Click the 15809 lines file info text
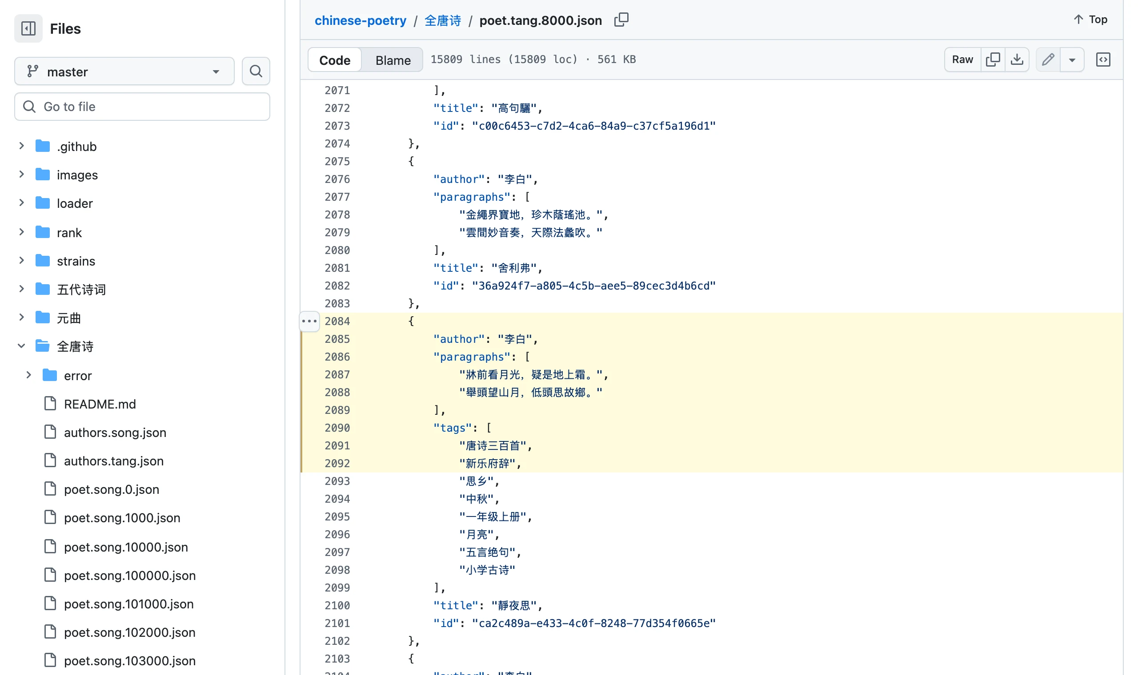Viewport: 1138px width, 675px height. pos(533,59)
